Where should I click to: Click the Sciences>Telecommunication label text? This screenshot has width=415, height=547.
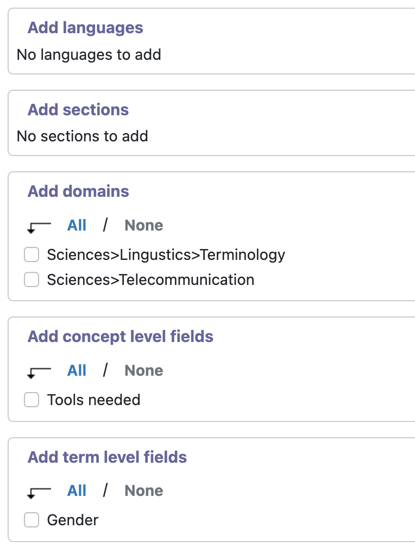150,280
